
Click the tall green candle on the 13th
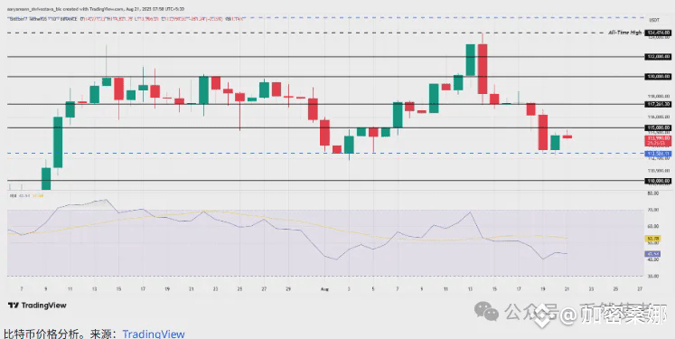point(471,60)
